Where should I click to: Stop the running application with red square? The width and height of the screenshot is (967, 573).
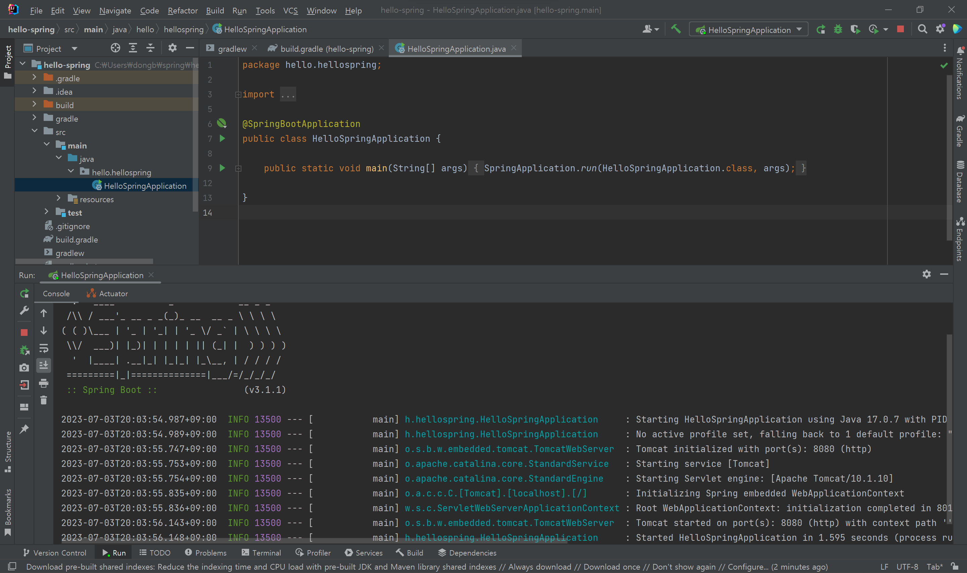pos(900,29)
